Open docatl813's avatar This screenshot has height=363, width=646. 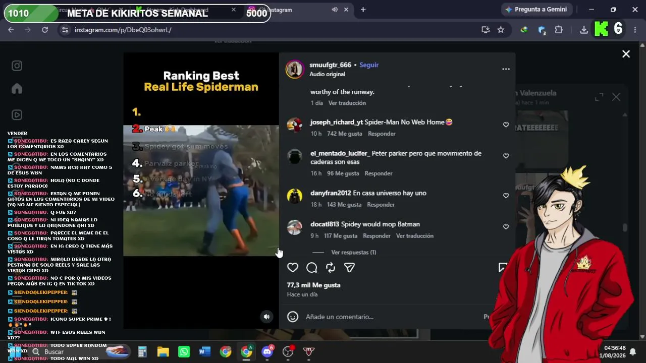295,227
